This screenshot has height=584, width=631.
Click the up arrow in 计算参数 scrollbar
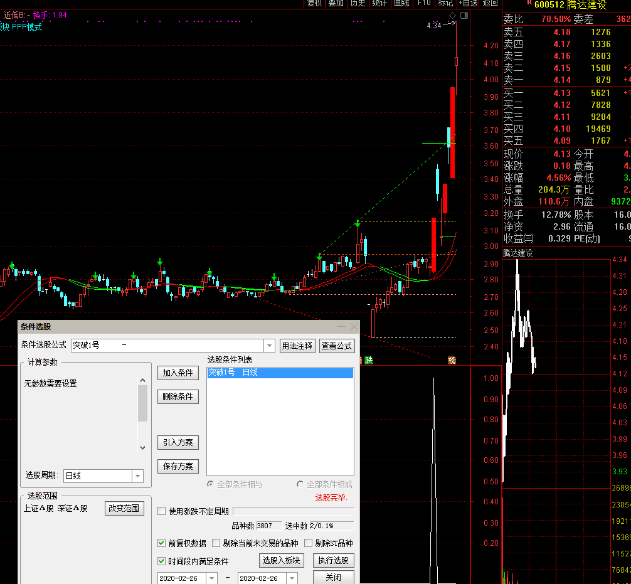tap(142, 380)
